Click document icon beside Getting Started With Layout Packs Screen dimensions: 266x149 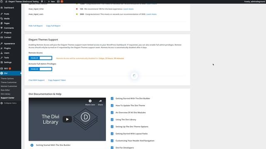pyautogui.click(x=112, y=134)
